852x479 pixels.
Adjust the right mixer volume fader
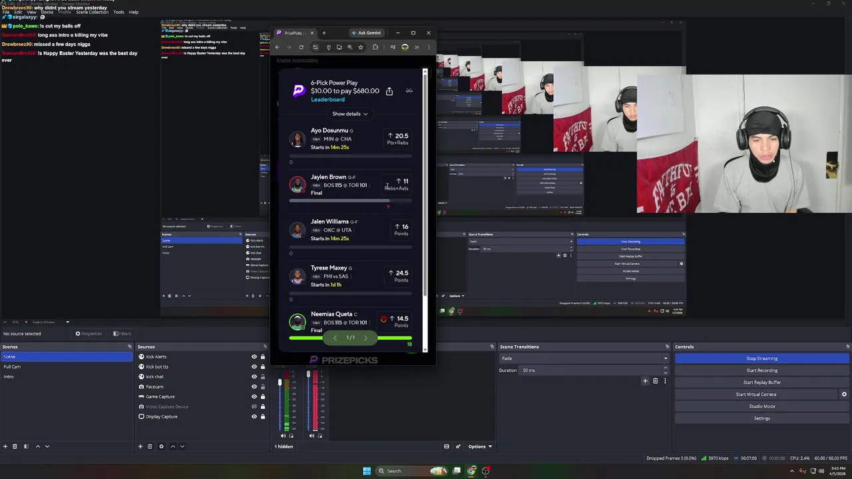click(308, 375)
